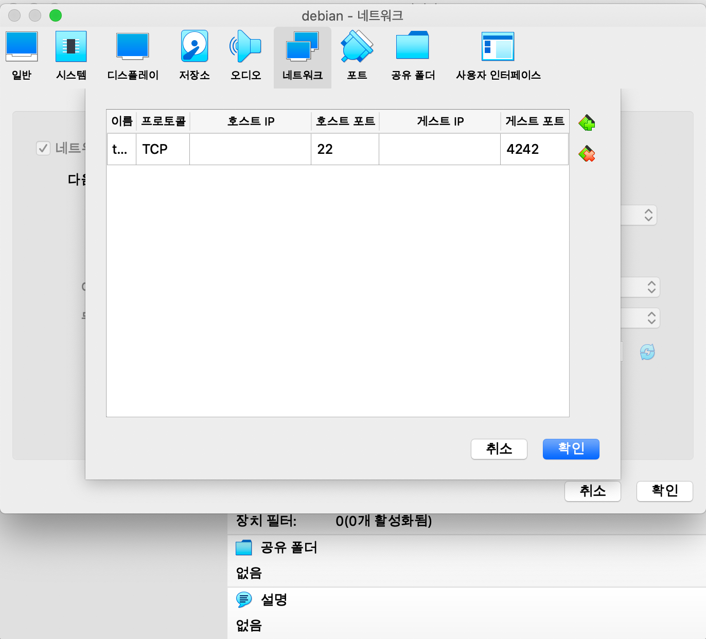This screenshot has height=639, width=706.
Task: Add a new port forwarding rule
Action: pyautogui.click(x=587, y=123)
